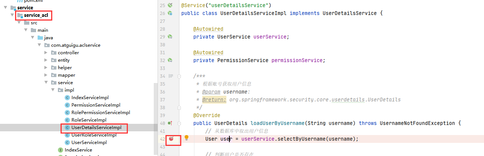Select the helper package label
The width and height of the screenshot is (484, 156).
[64, 67]
